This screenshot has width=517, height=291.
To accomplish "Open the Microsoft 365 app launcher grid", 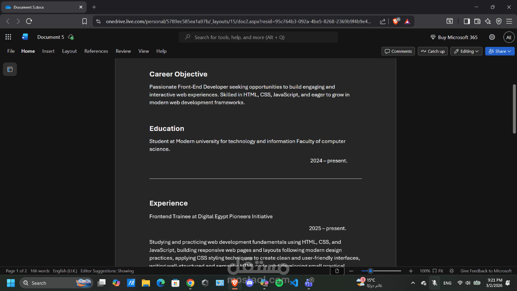I will coord(8,37).
